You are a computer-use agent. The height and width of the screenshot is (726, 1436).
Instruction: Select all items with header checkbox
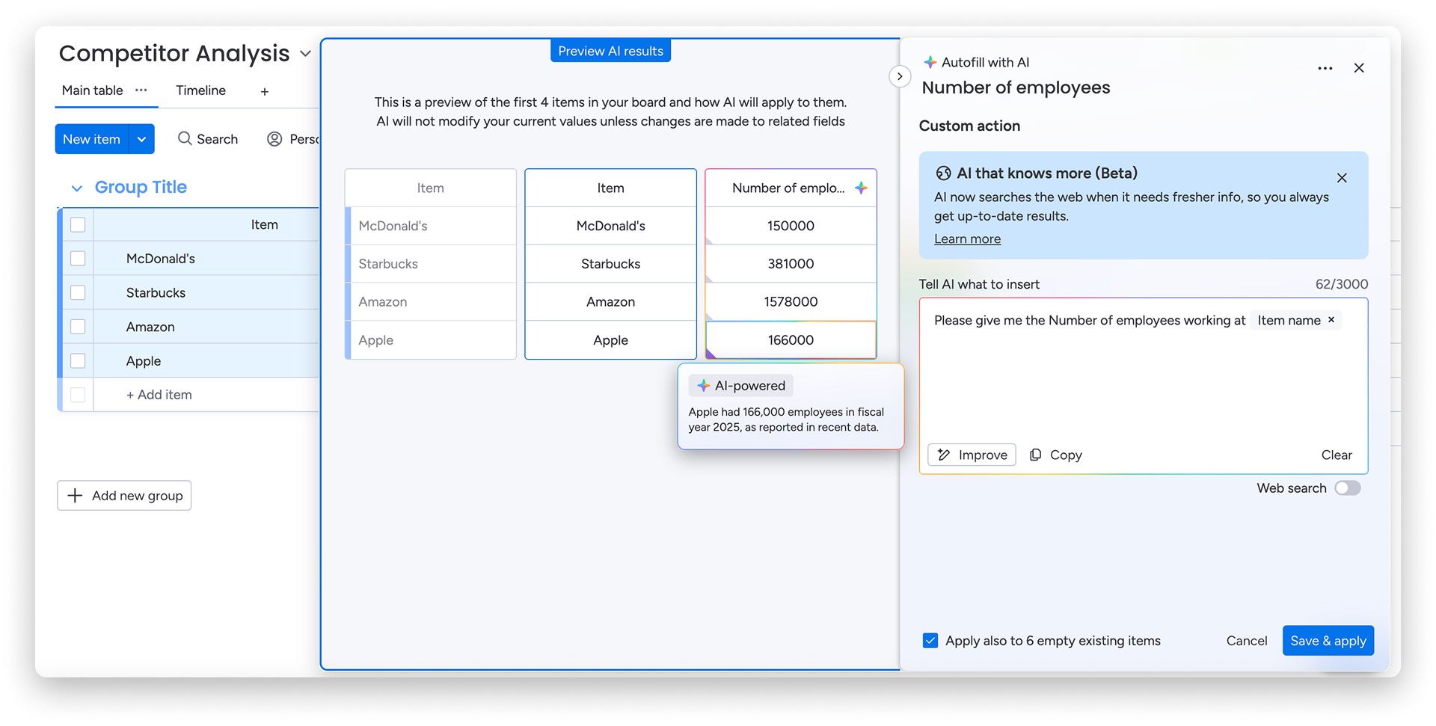78,224
